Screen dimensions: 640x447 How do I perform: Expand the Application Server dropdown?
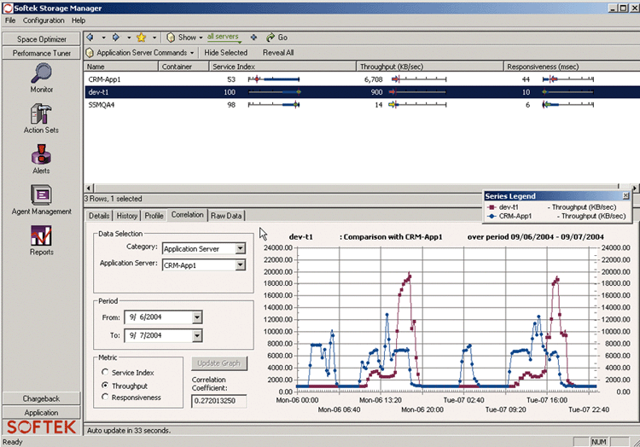point(240,264)
